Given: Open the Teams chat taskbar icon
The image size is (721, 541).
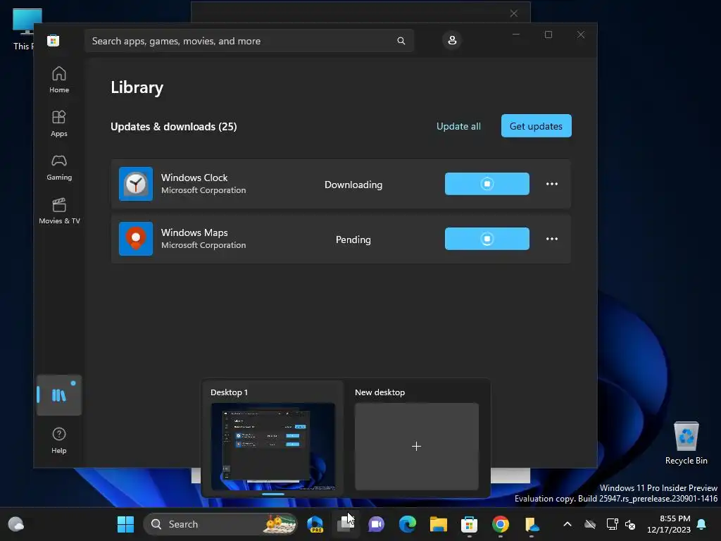Looking at the screenshot, I should pos(377,524).
